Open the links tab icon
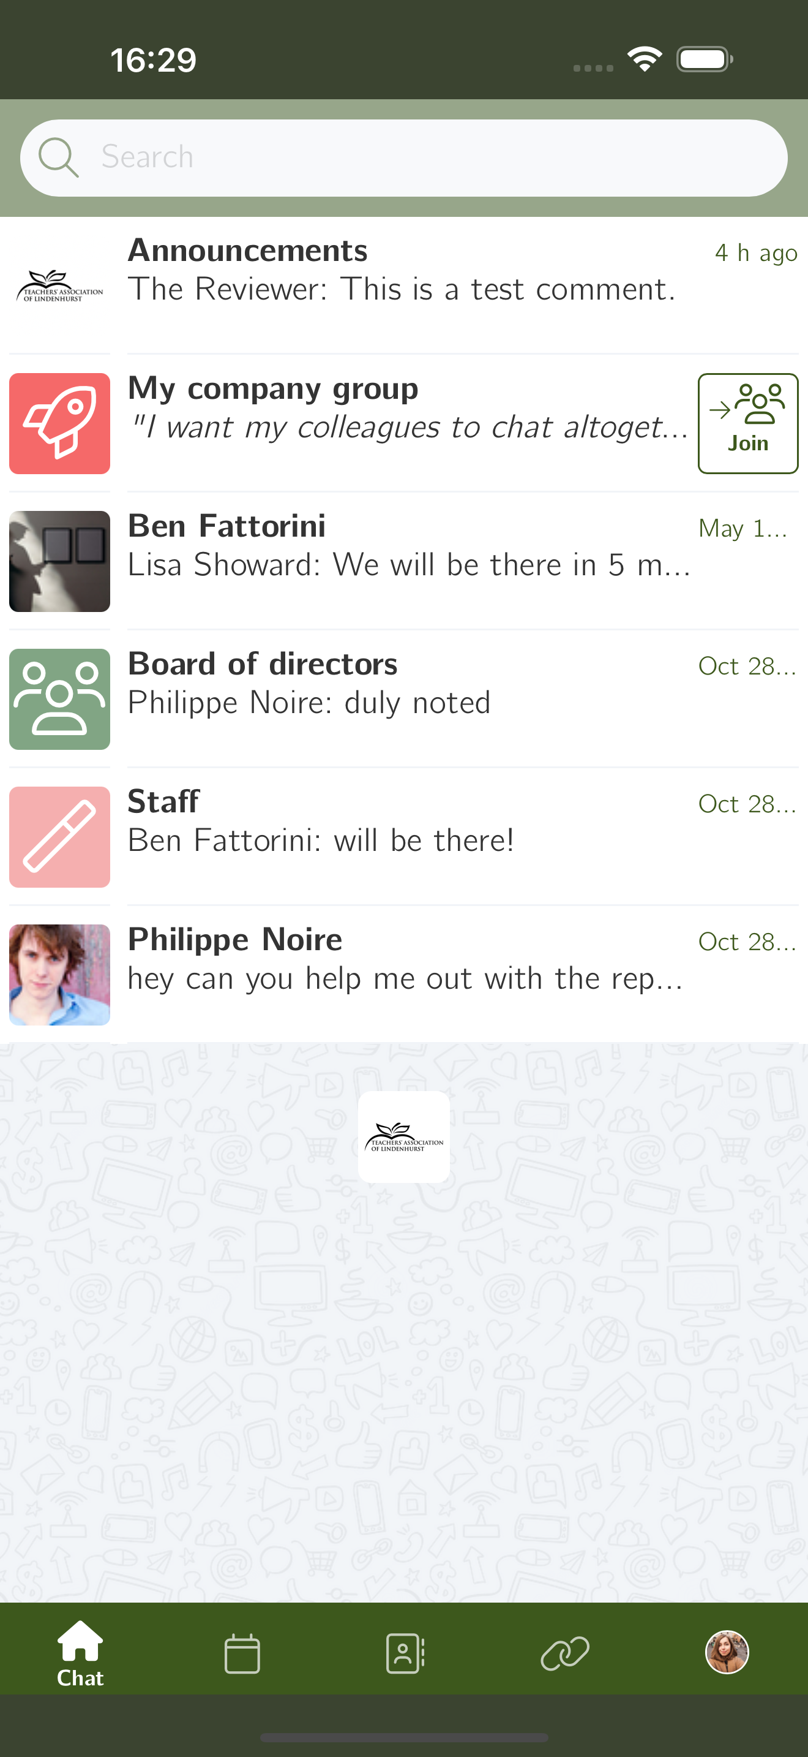 (565, 1653)
